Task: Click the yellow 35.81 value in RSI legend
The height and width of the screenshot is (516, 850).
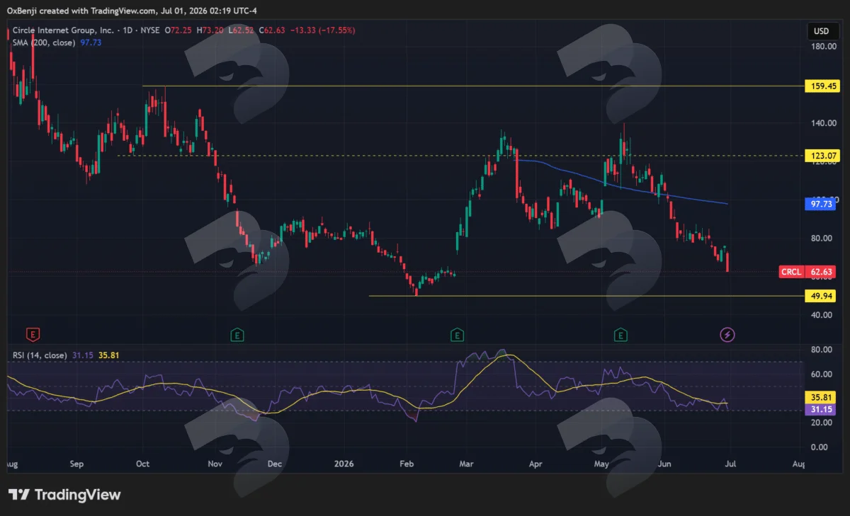Action: (x=108, y=355)
